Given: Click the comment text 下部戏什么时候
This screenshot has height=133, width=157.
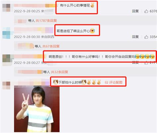Looking at the screenshot, I should [70, 82].
